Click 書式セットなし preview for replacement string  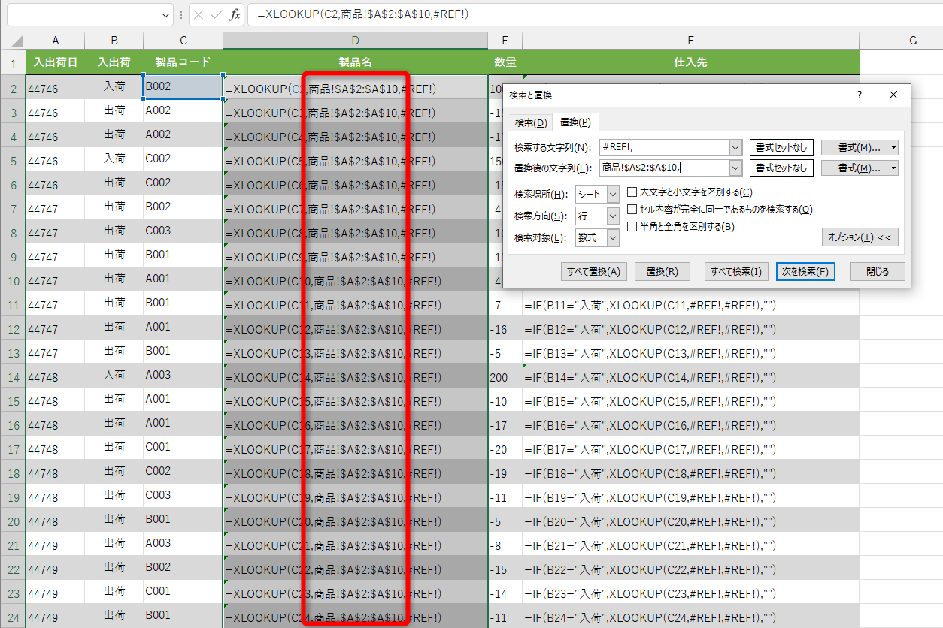click(781, 168)
